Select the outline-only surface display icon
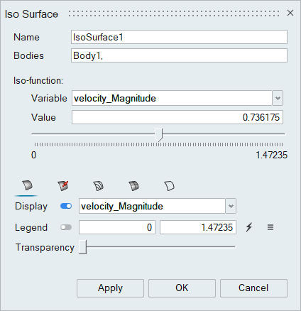 pos(170,186)
